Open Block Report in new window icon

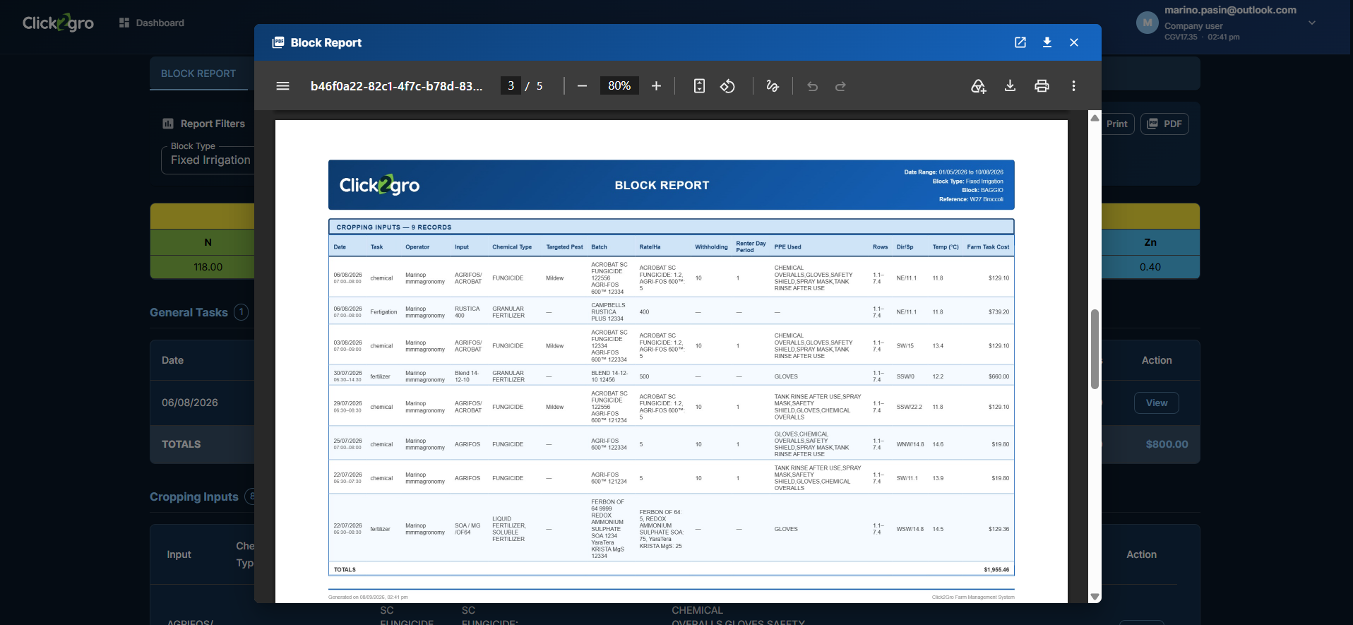coord(1020,42)
